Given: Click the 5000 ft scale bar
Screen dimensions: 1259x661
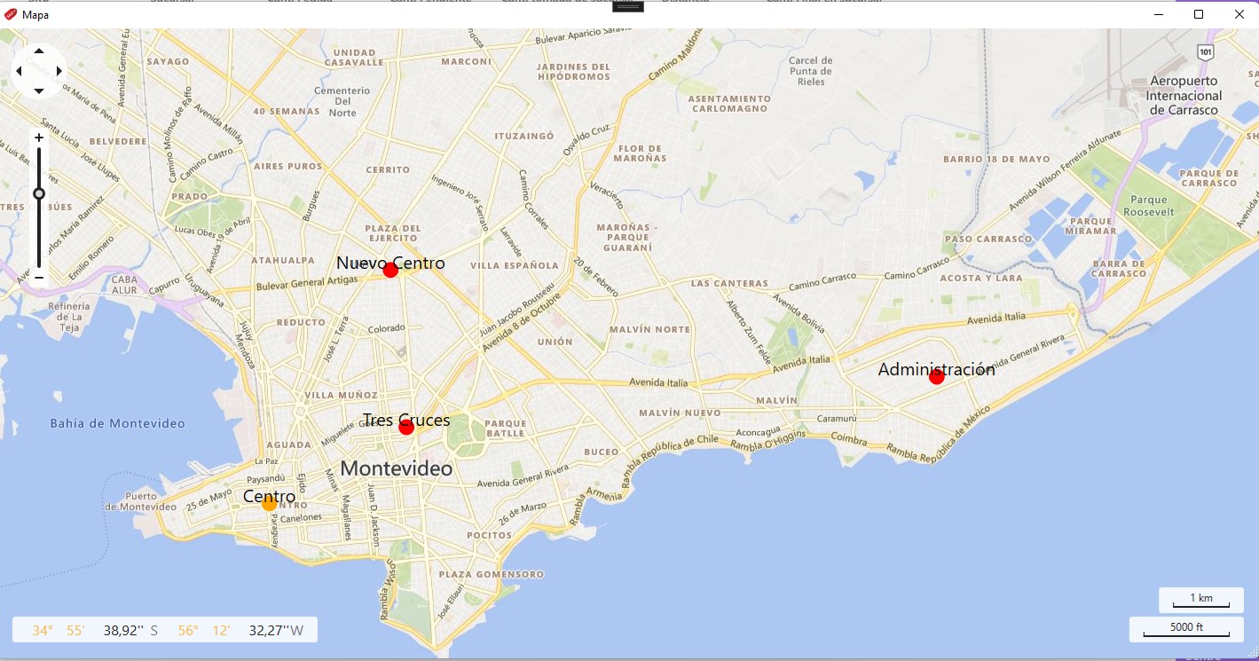Looking at the screenshot, I should 1186,629.
